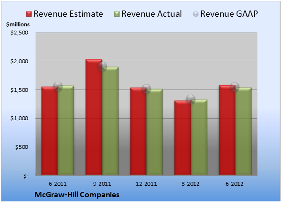Click the '9-2011' quarter label

point(102,184)
